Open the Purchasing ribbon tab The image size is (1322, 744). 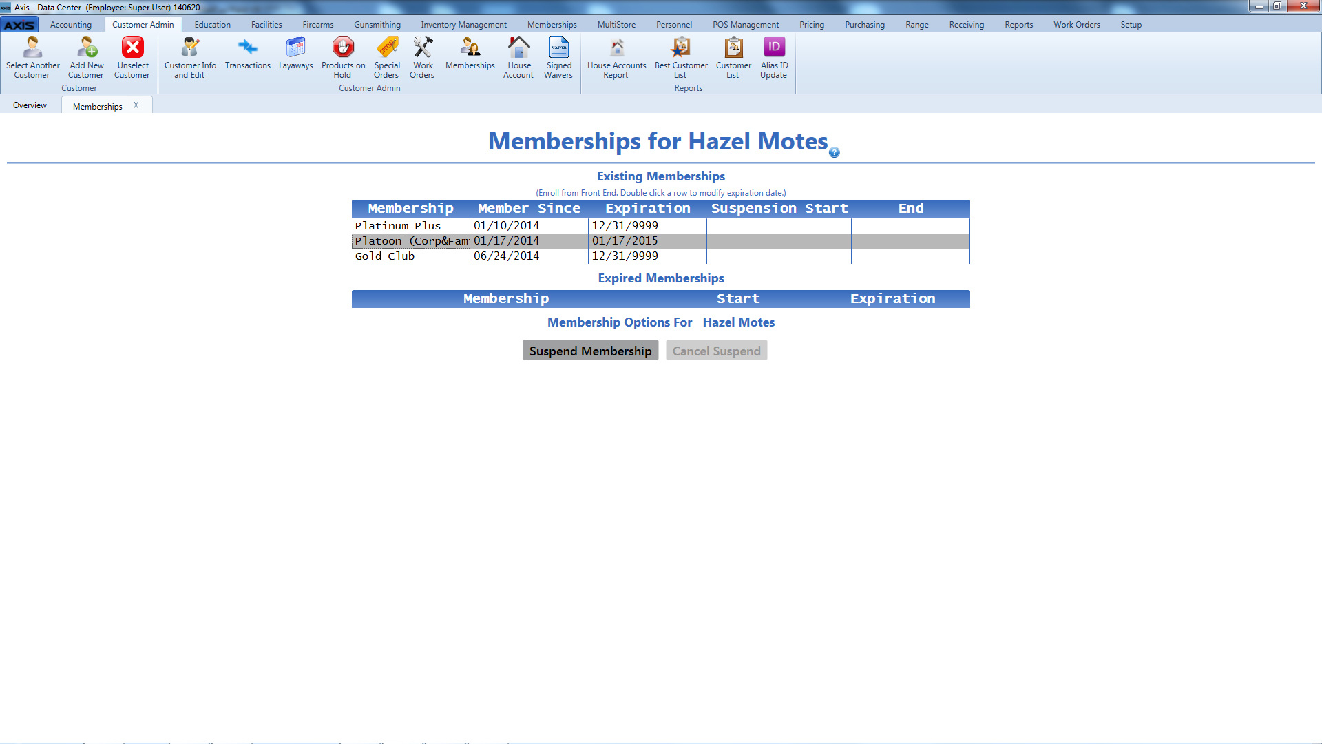point(865,25)
